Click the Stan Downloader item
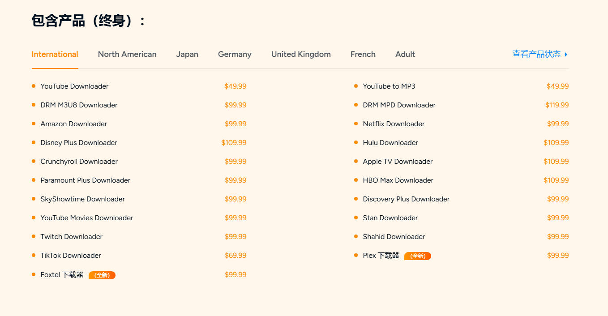 pos(390,218)
